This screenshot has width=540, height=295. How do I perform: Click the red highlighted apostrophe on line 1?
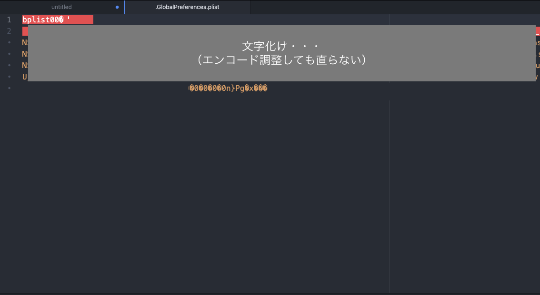[69, 20]
